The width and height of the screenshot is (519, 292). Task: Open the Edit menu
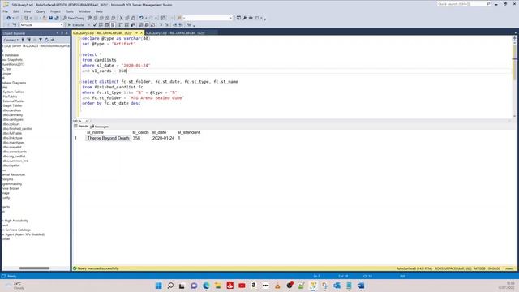16,11
